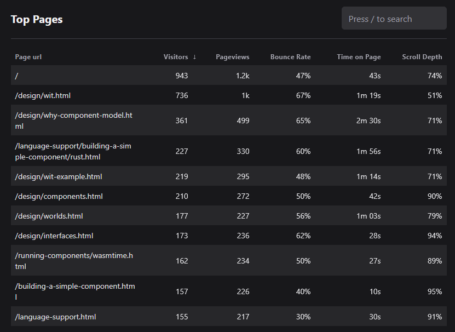
Task: Select the /running-components/wasmtime.html row
Action: [x=73, y=261]
